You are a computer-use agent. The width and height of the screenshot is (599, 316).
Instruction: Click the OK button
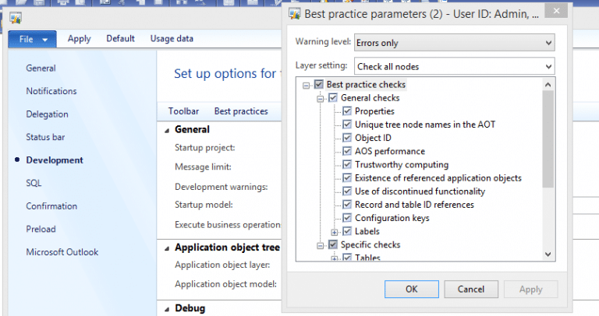coord(411,289)
